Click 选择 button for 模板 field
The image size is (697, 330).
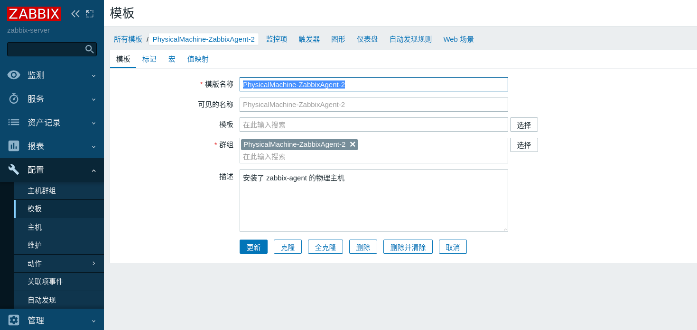pyautogui.click(x=524, y=125)
